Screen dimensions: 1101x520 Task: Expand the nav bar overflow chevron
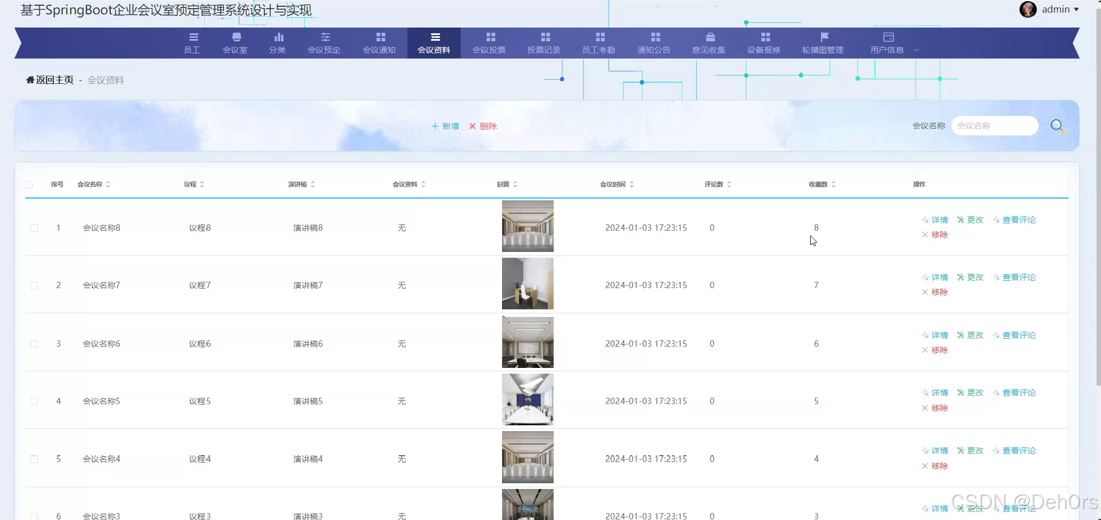[916, 50]
